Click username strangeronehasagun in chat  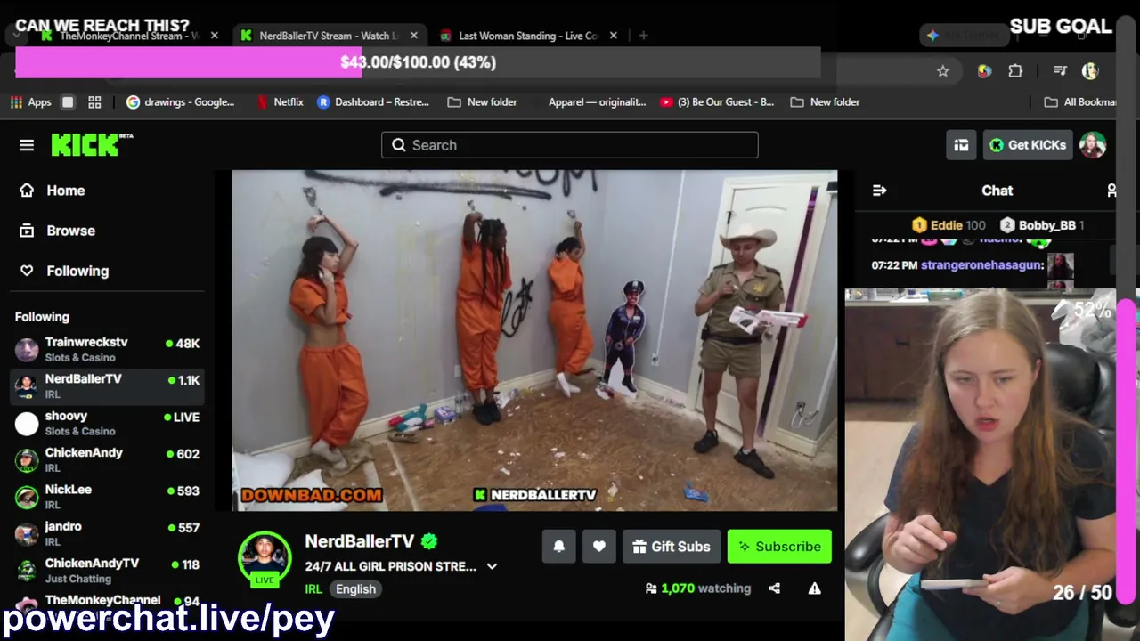click(x=982, y=264)
